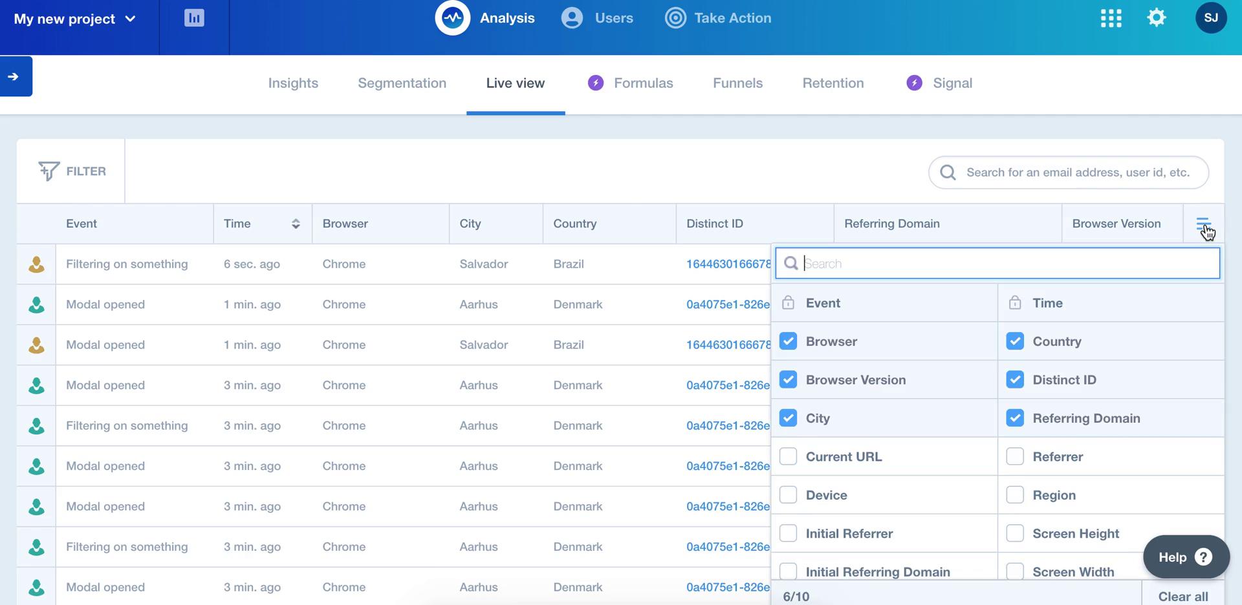Click the Signal lightning icon
Viewport: 1242px width, 605px height.
coord(914,83)
